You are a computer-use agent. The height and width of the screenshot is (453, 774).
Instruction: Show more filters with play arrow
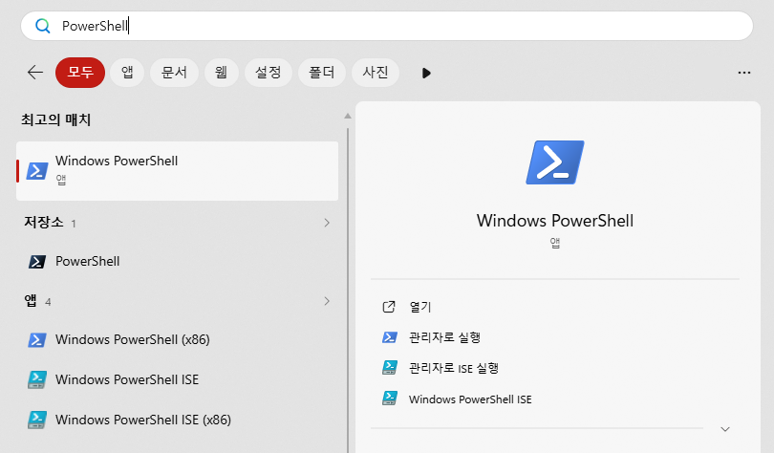pyautogui.click(x=426, y=73)
